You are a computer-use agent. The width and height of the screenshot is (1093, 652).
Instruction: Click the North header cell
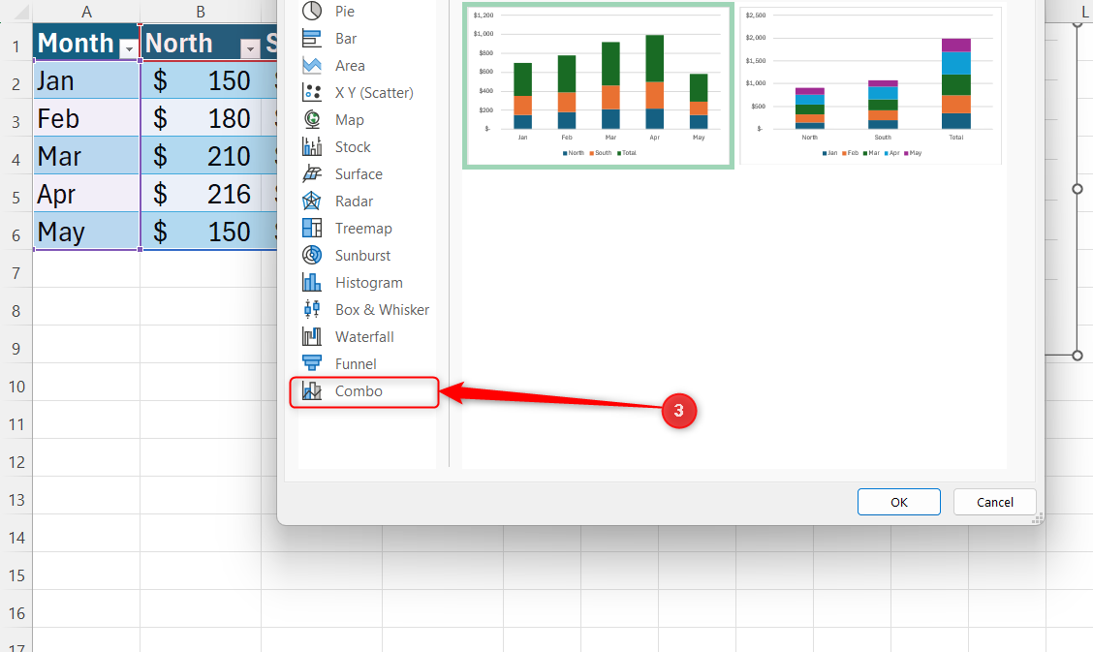[x=201, y=44]
